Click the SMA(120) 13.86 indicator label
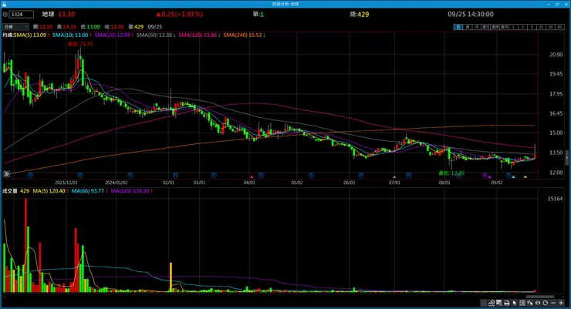Screen dimensions: 571x309 (x=198, y=35)
